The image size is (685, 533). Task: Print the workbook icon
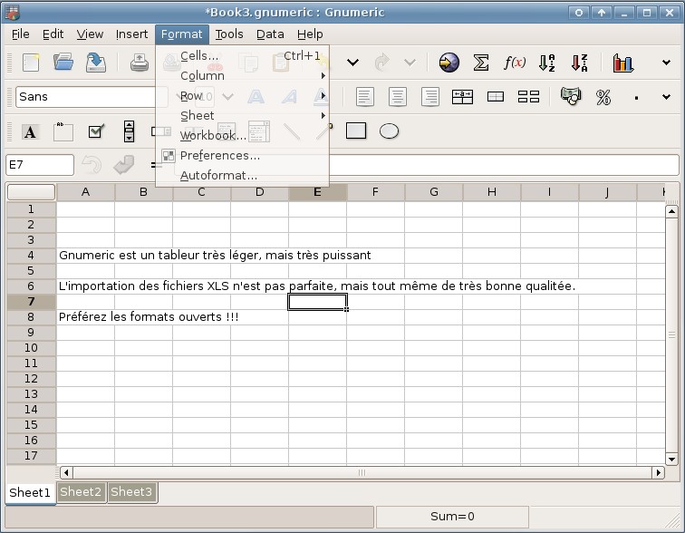pos(140,63)
